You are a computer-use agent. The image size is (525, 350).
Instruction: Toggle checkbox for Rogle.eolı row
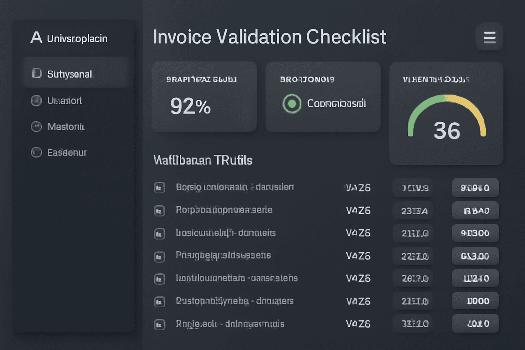coord(159,324)
